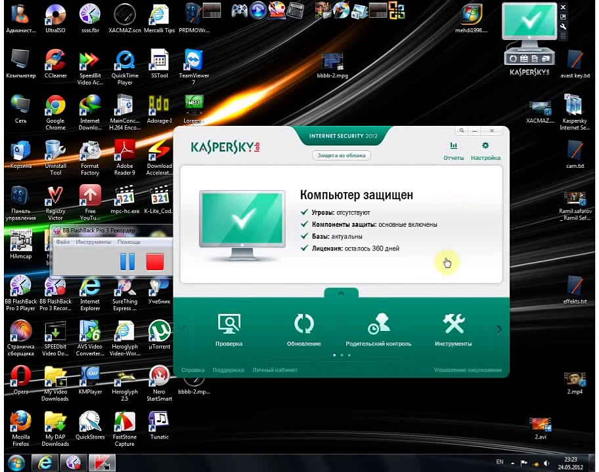Open the Справка link in Kaspersky

192,370
